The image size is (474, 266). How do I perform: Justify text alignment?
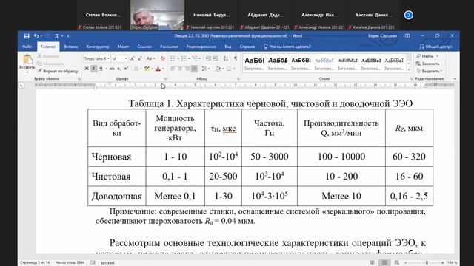tap(194, 69)
